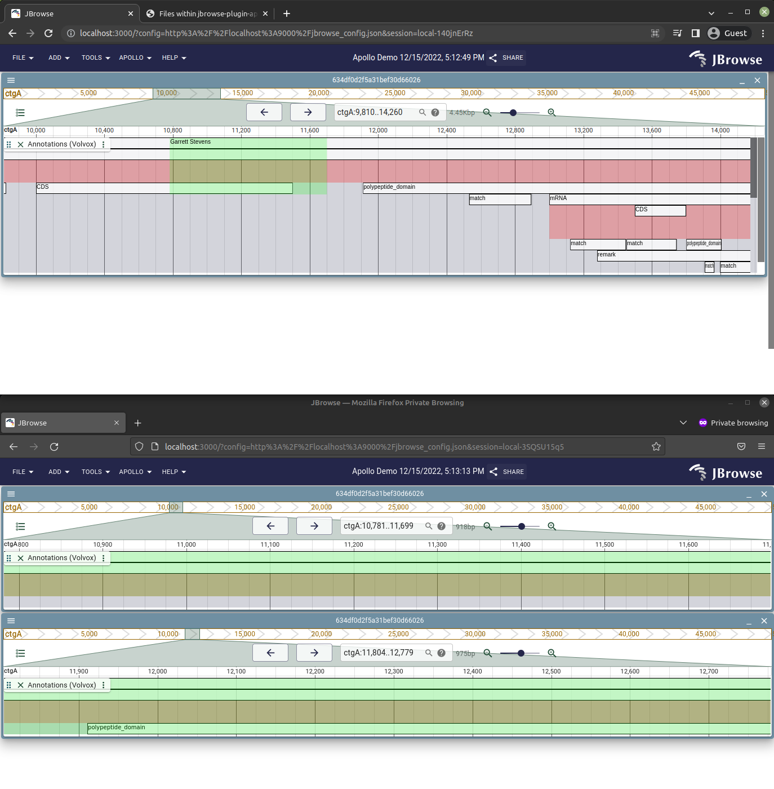
Task: Click the zoom out magnifier icon
Action: [488, 112]
